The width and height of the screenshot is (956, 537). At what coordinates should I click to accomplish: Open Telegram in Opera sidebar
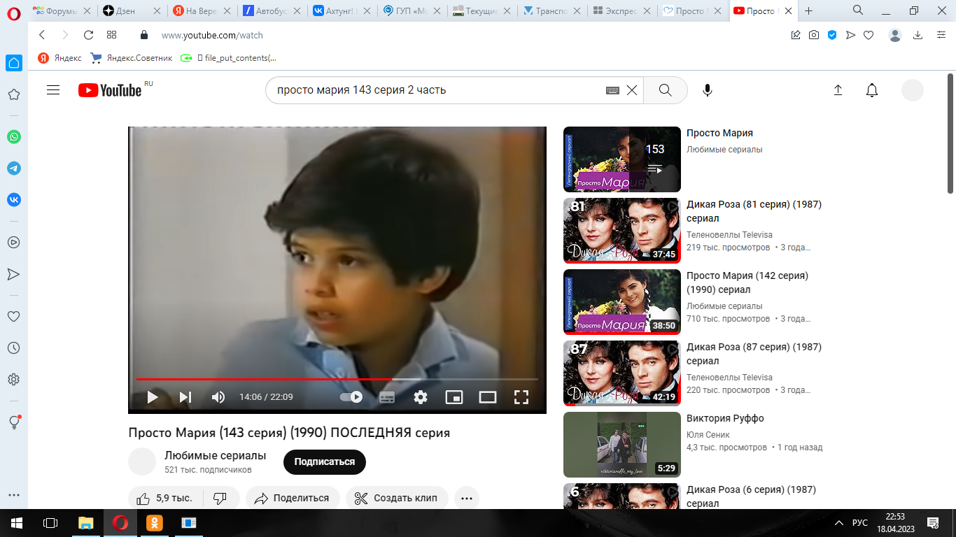[14, 169]
